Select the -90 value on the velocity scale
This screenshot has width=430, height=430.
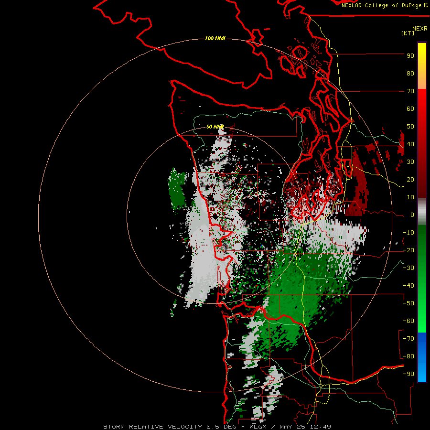[x=408, y=374]
